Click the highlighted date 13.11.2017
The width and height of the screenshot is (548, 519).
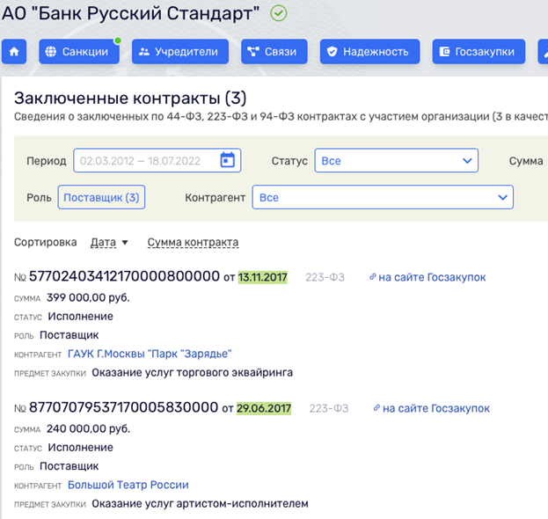(262, 277)
